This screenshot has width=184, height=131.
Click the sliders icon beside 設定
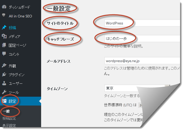4,101
